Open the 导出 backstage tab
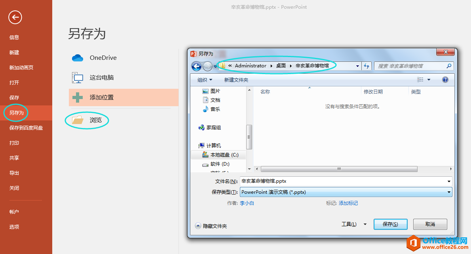This screenshot has height=254, width=471. coord(14,173)
